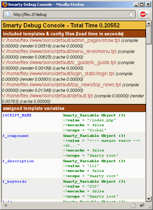
Task: Open the Adblock Plus ABP icon
Action: click(x=143, y=14)
